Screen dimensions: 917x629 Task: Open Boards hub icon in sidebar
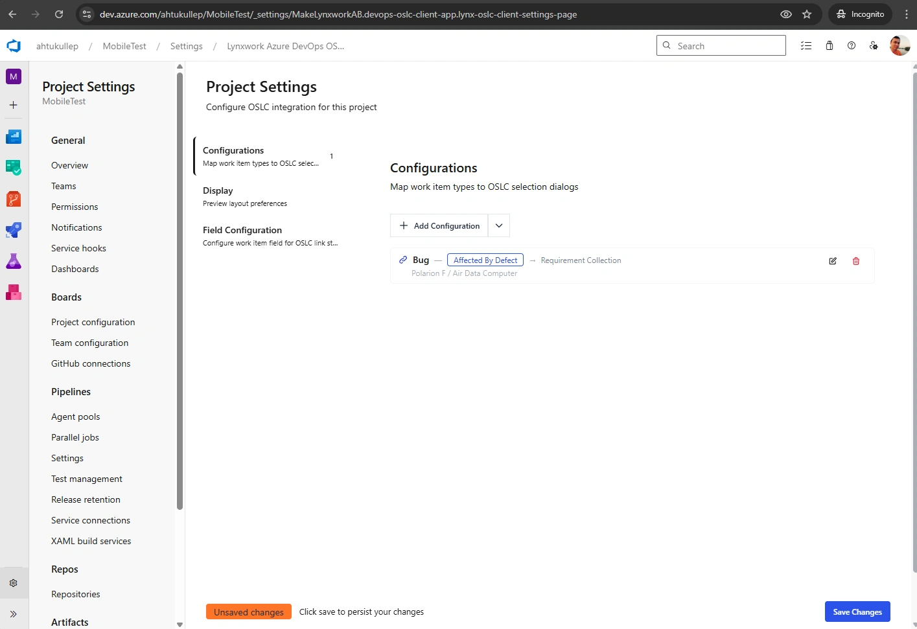pyautogui.click(x=14, y=168)
